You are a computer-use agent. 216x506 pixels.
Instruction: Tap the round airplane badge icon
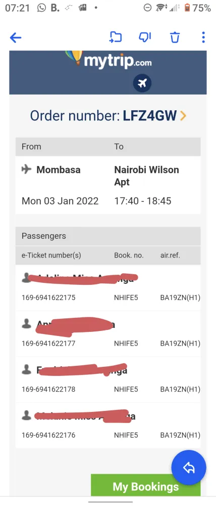click(x=142, y=83)
